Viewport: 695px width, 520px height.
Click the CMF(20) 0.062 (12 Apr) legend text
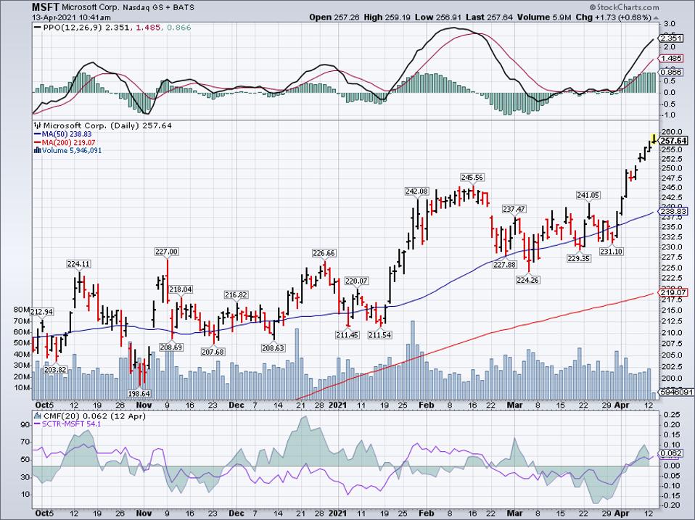(x=94, y=416)
